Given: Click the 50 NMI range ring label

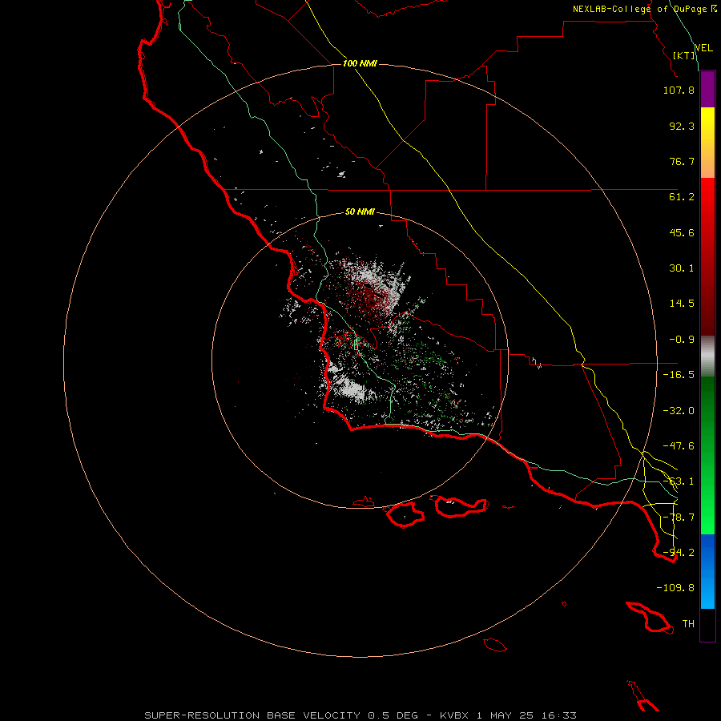Looking at the screenshot, I should [x=360, y=211].
